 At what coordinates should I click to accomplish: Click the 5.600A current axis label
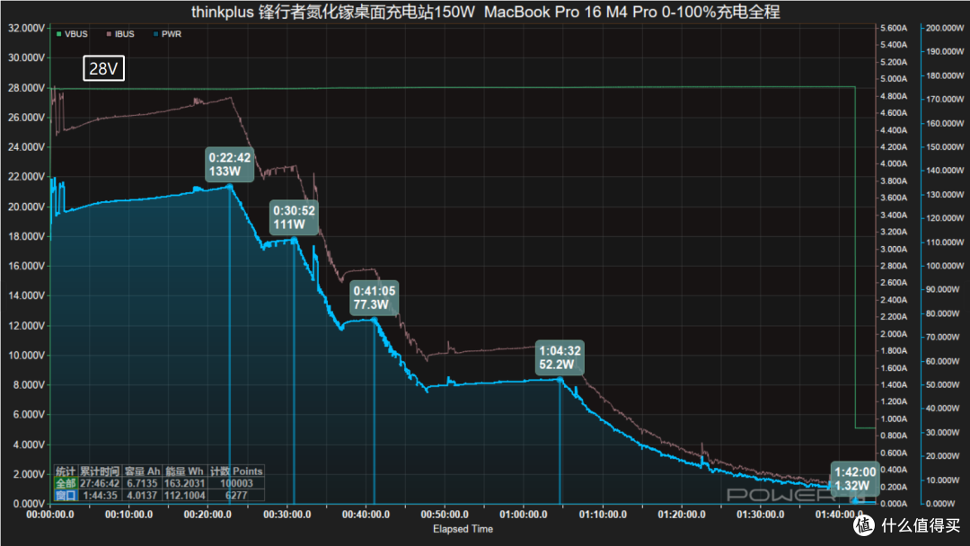(894, 29)
